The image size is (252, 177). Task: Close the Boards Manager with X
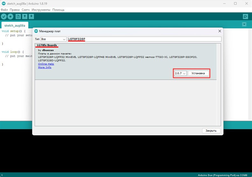[x=219, y=31]
